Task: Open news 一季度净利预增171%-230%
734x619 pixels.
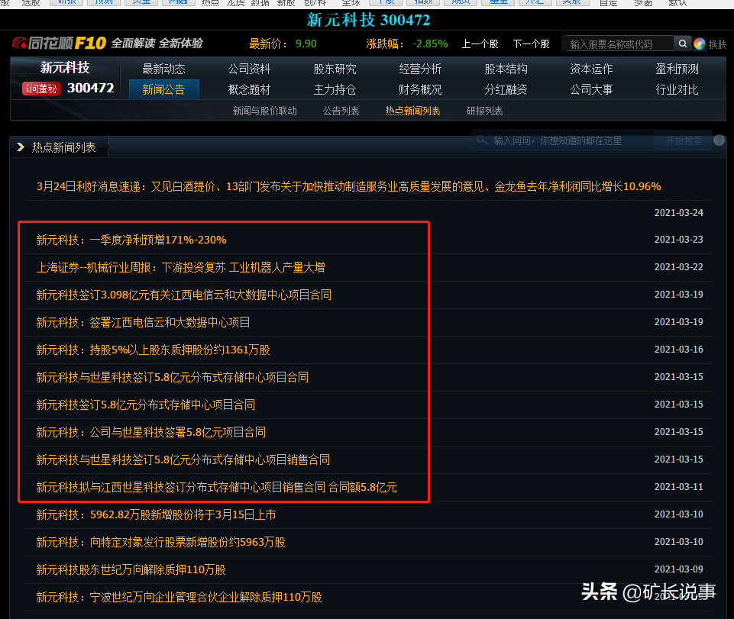Action: pyautogui.click(x=131, y=240)
